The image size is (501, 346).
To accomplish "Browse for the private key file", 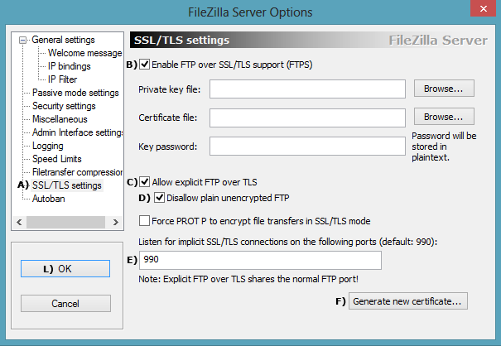I will 444,89.
